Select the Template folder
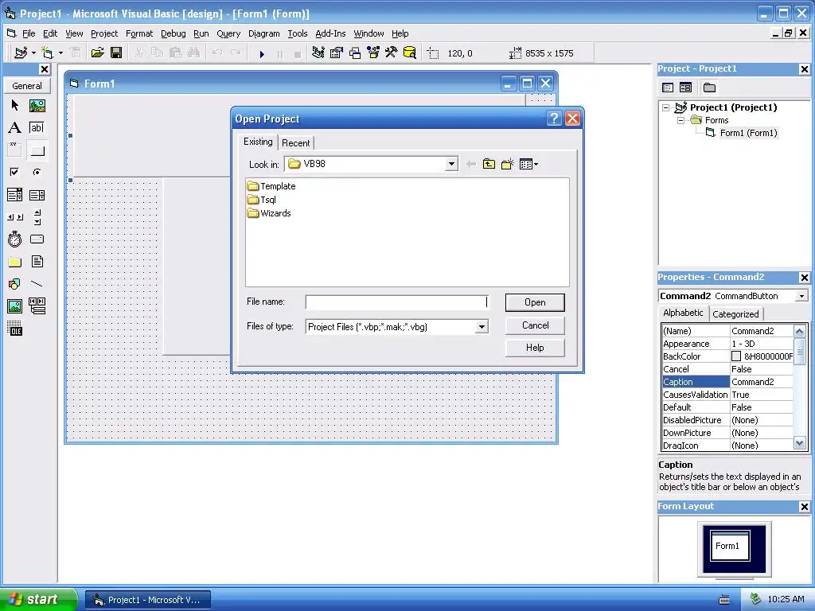Viewport: 815px width, 611px height. 272,186
